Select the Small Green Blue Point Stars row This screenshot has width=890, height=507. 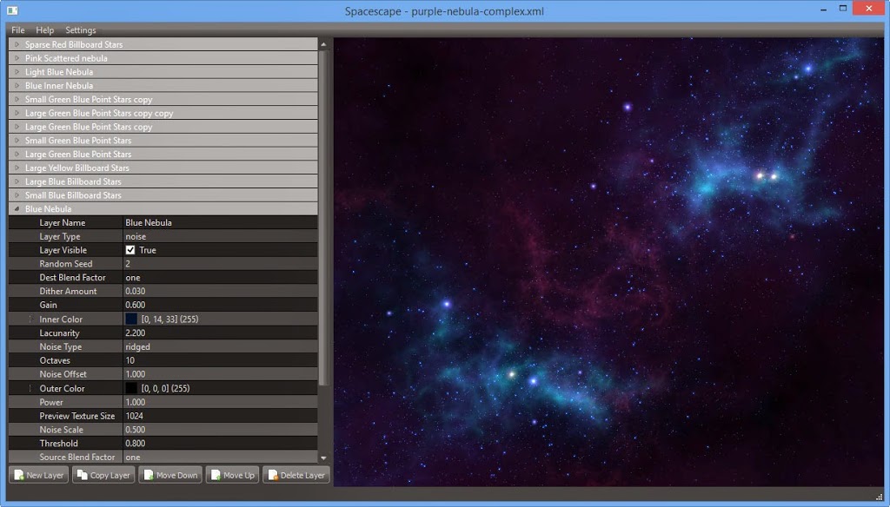[x=163, y=141]
